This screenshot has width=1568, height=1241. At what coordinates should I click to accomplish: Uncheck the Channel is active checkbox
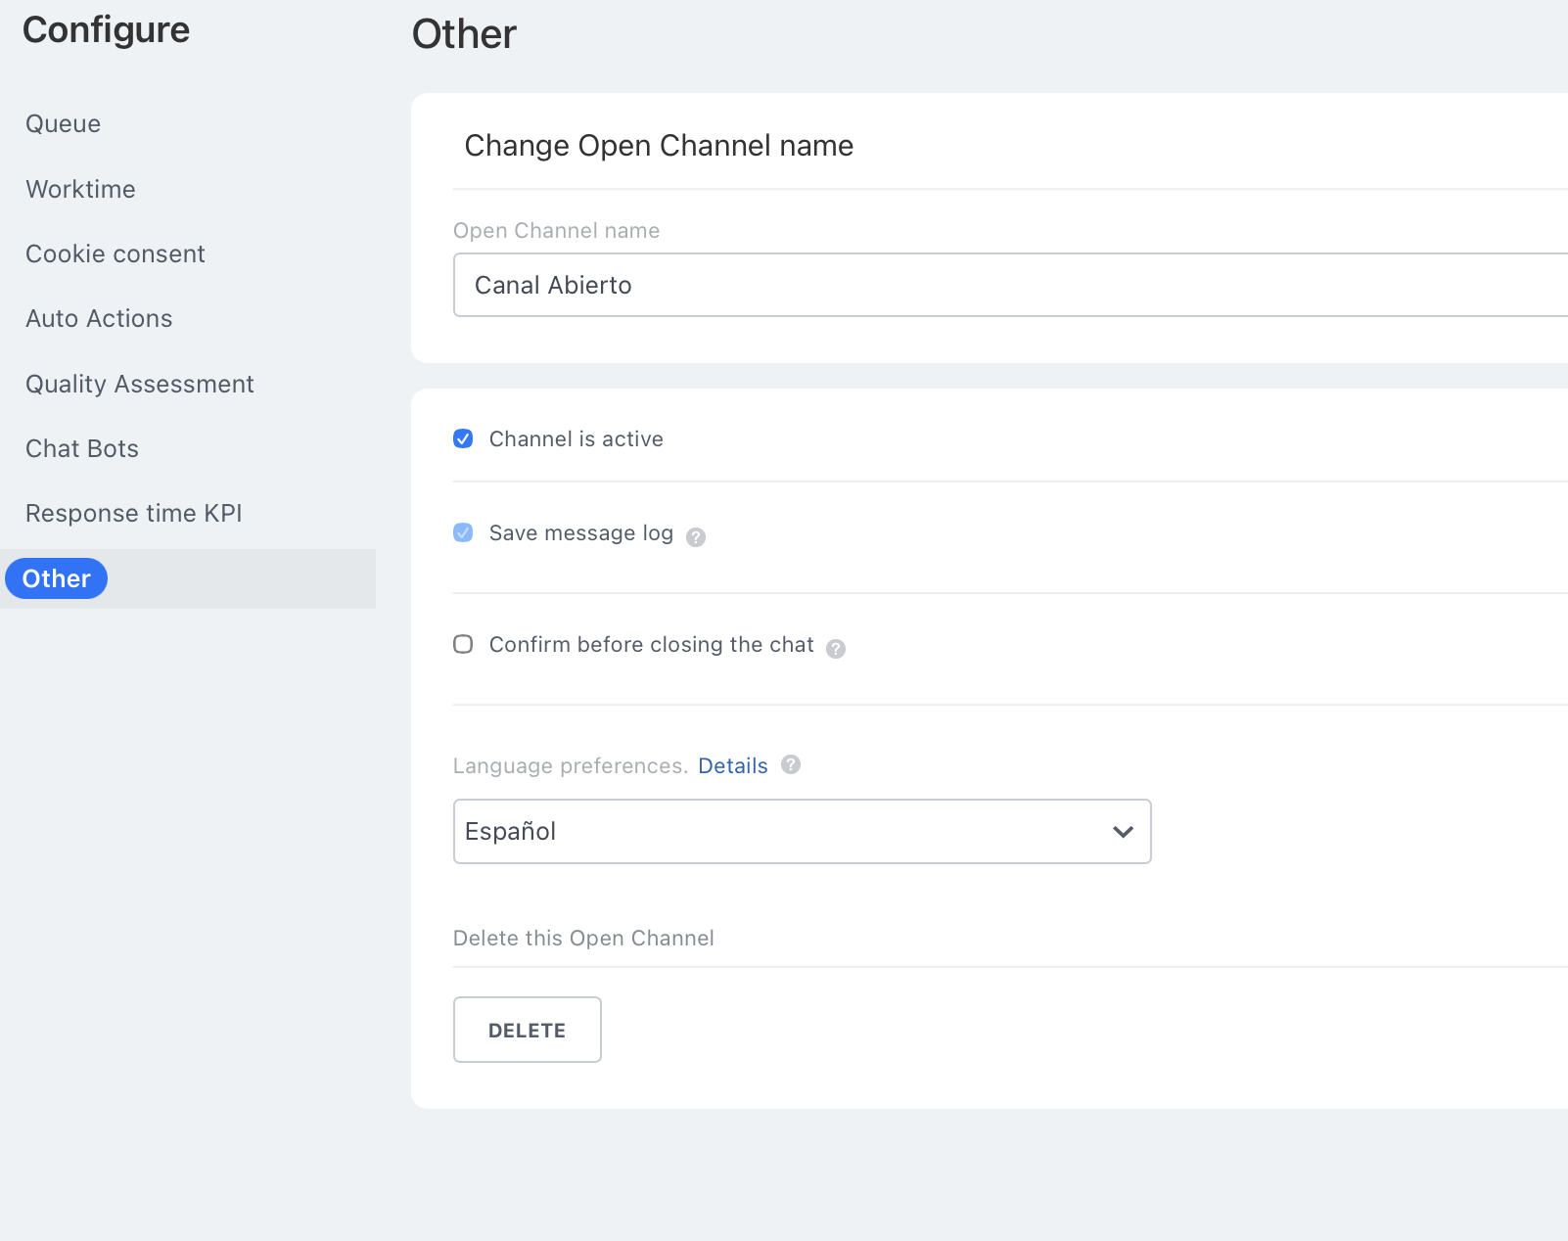tap(464, 438)
